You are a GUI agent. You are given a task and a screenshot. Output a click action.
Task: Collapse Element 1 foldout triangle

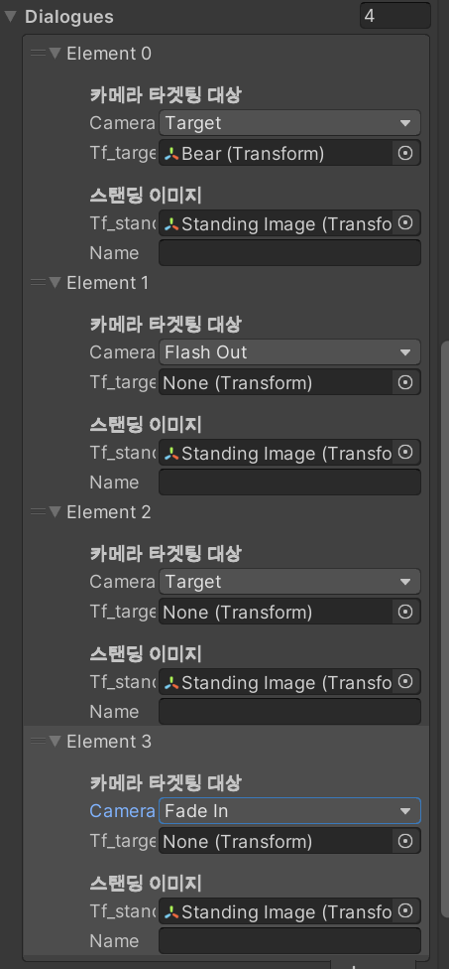click(56, 283)
